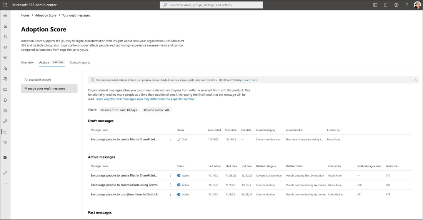Click Microsoft 365 admin center title

click(34, 5)
